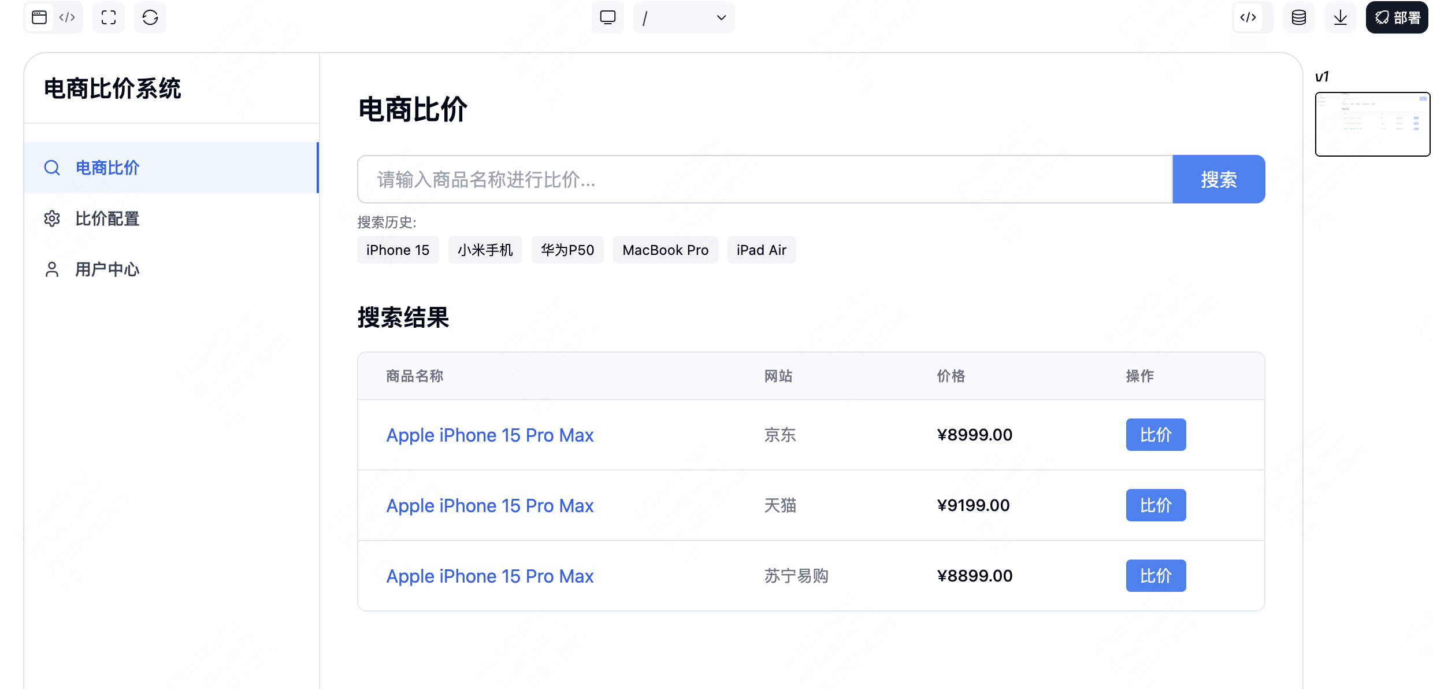Click the desktop device preview icon
1433x689 pixels.
(608, 17)
